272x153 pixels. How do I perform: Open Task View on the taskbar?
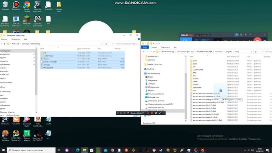59,150
